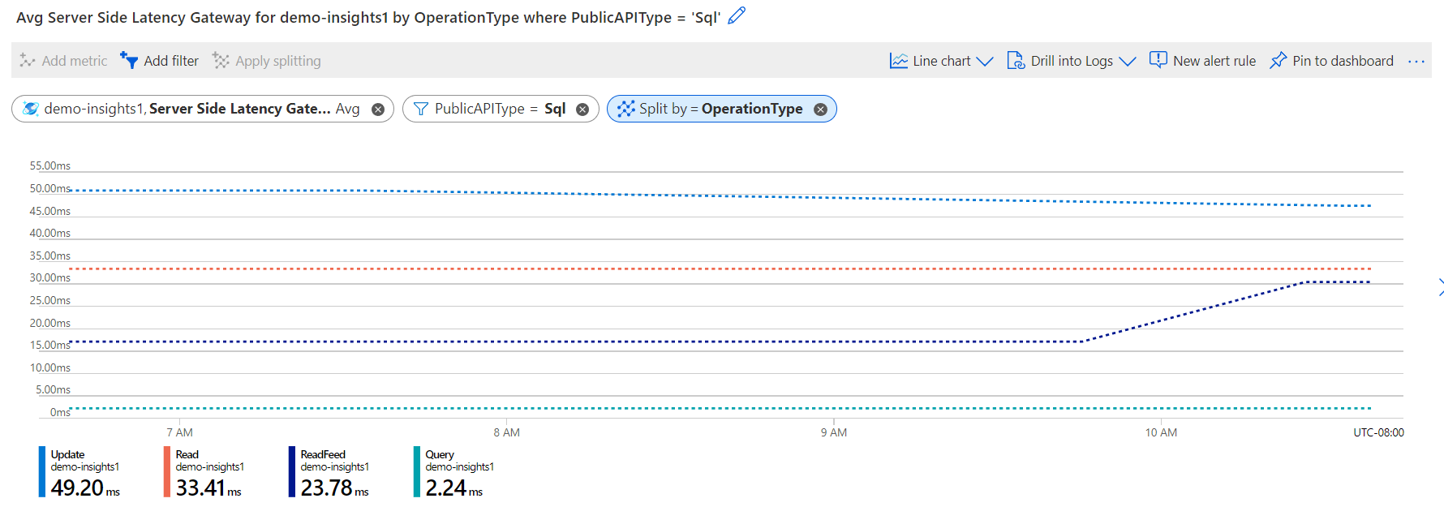Select the ReadFeed legend entry
Image resolution: width=1444 pixels, height=507 pixels.
tap(331, 472)
